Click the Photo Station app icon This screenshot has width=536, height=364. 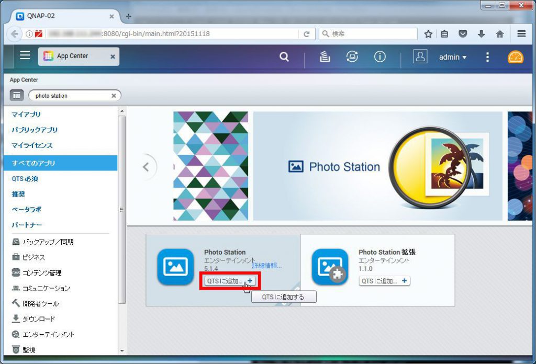pos(176,267)
